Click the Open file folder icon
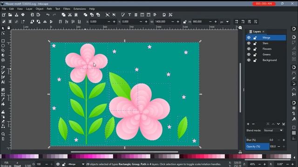This screenshot has width=298, height=167. [10, 15]
